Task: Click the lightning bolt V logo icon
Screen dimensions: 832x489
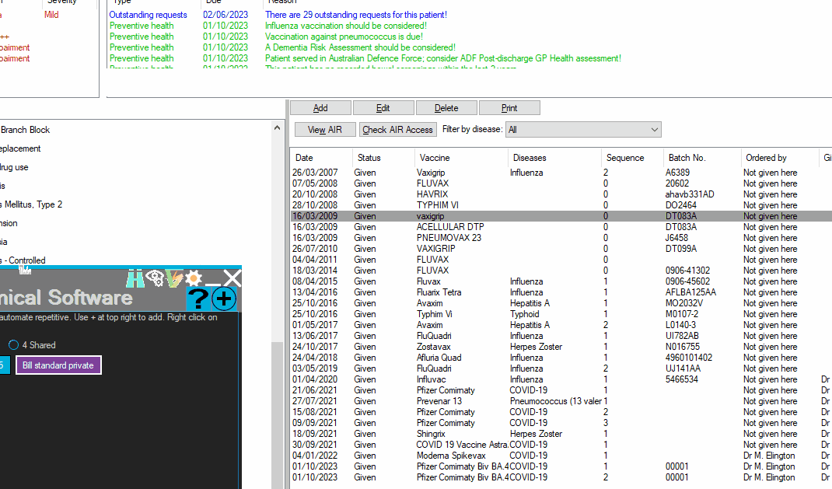Action: (x=173, y=278)
